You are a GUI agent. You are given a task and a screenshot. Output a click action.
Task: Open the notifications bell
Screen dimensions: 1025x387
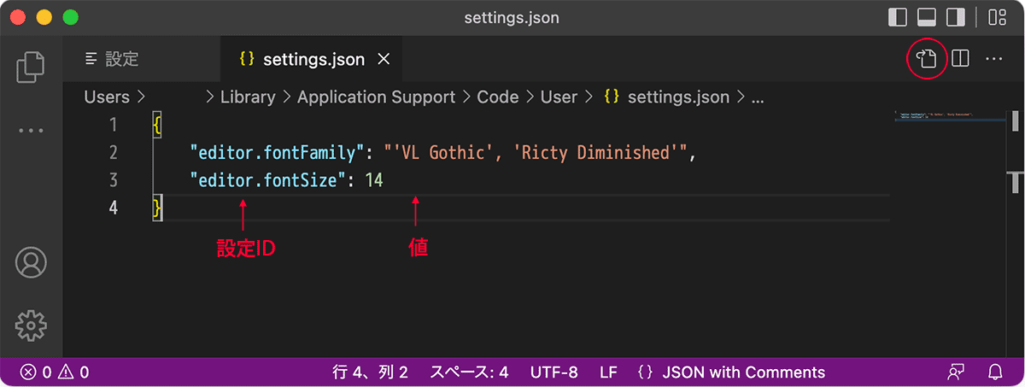[995, 372]
